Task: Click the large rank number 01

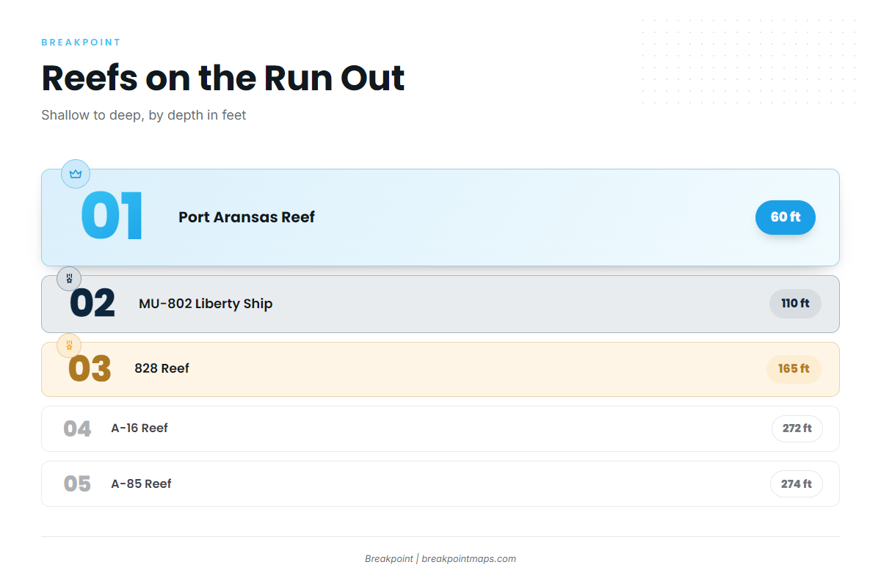Action: pos(112,217)
